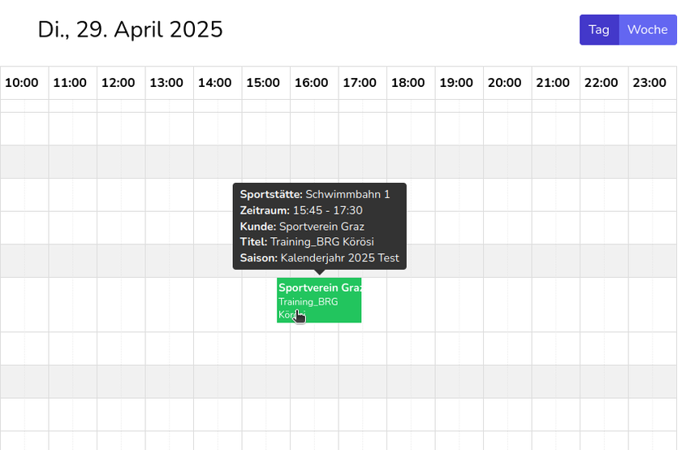Click the Saison line in the tooltip
690x450 pixels.
point(319,258)
